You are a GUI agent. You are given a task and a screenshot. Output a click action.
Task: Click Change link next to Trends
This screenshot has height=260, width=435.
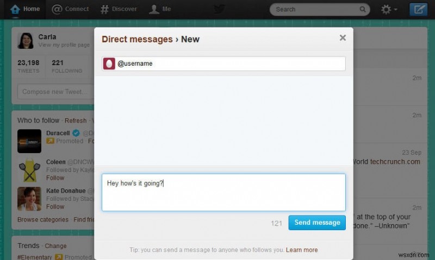[55, 246]
